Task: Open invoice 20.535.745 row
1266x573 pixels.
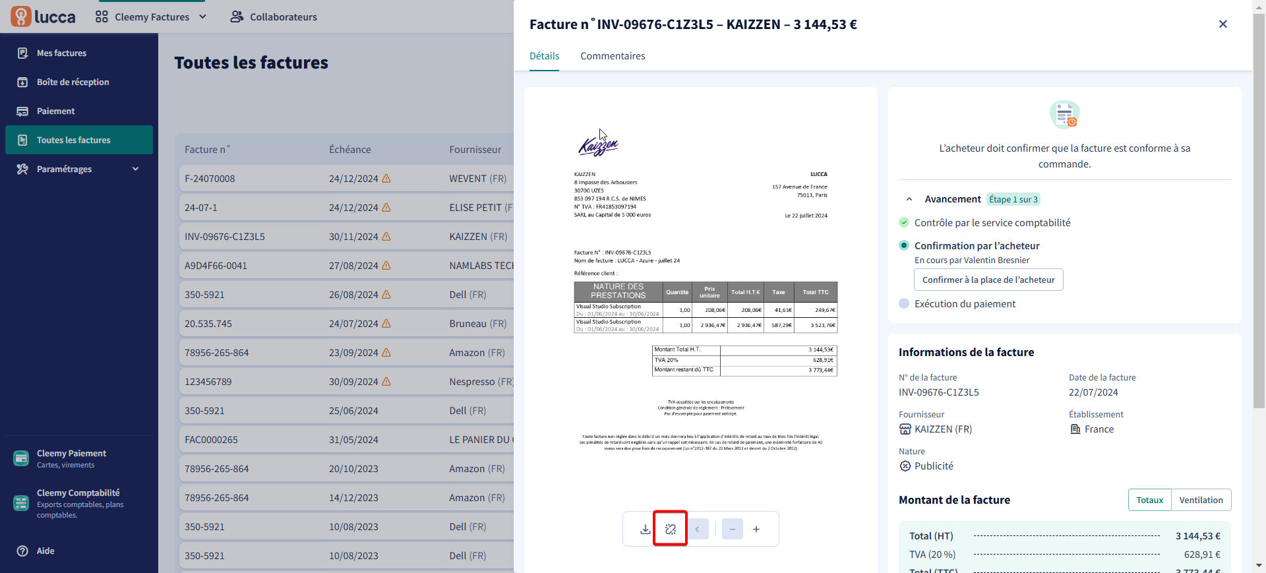Action: coord(346,324)
